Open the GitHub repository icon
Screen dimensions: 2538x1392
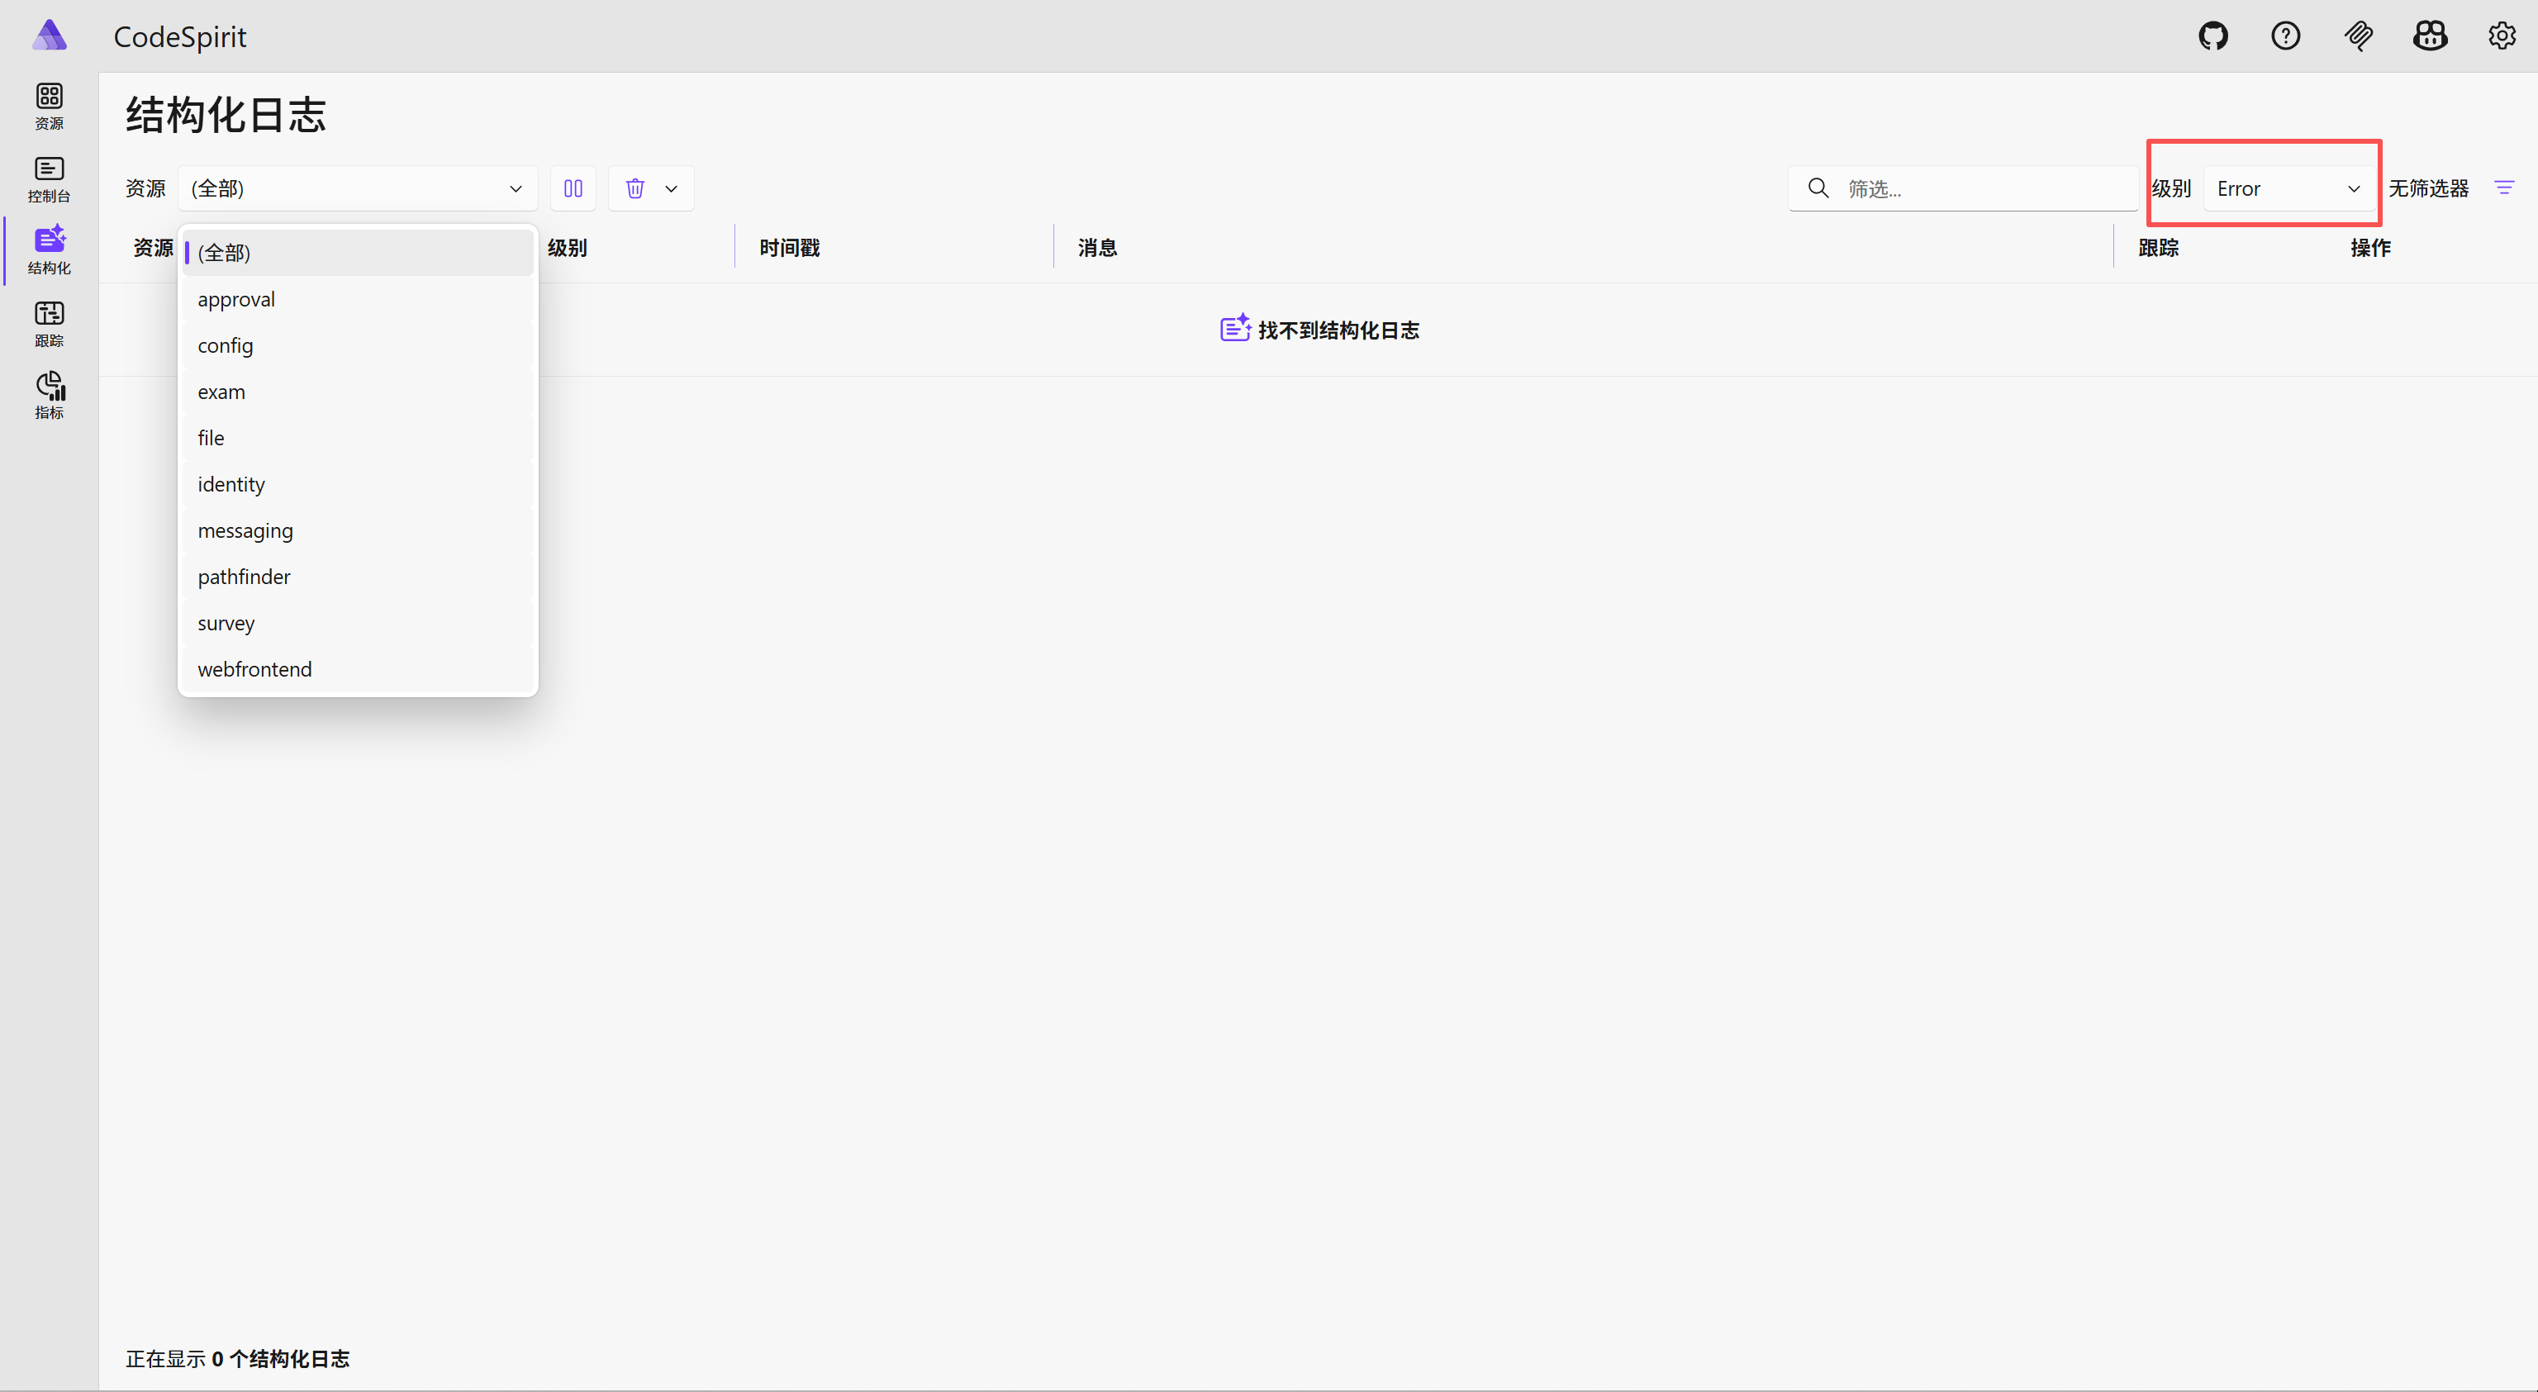tap(2212, 36)
